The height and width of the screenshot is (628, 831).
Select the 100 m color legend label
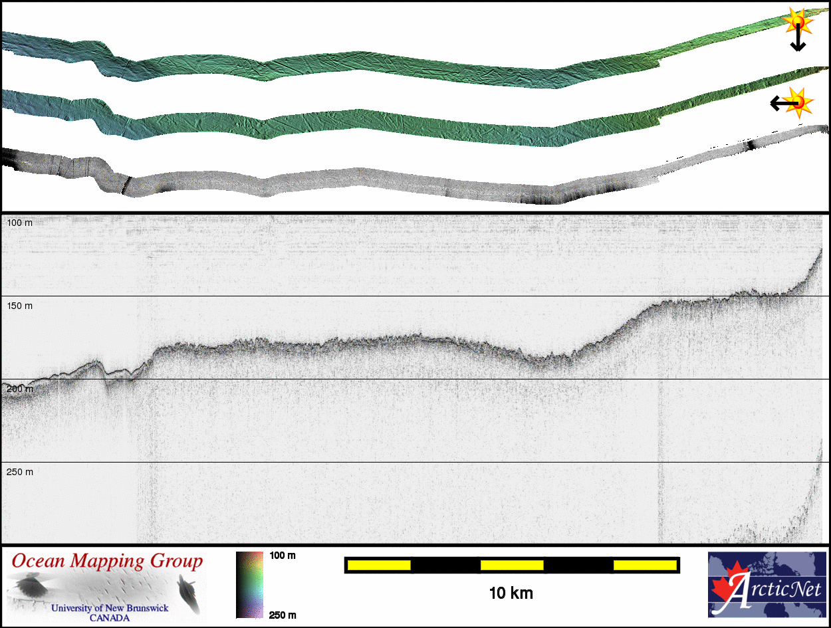283,556
